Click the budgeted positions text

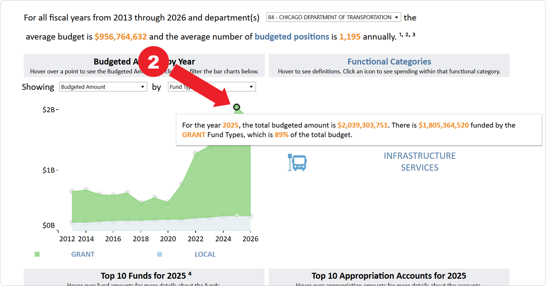tap(292, 37)
